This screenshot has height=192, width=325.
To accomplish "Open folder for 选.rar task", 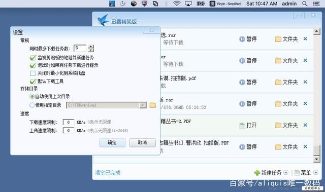I will click(x=286, y=39).
